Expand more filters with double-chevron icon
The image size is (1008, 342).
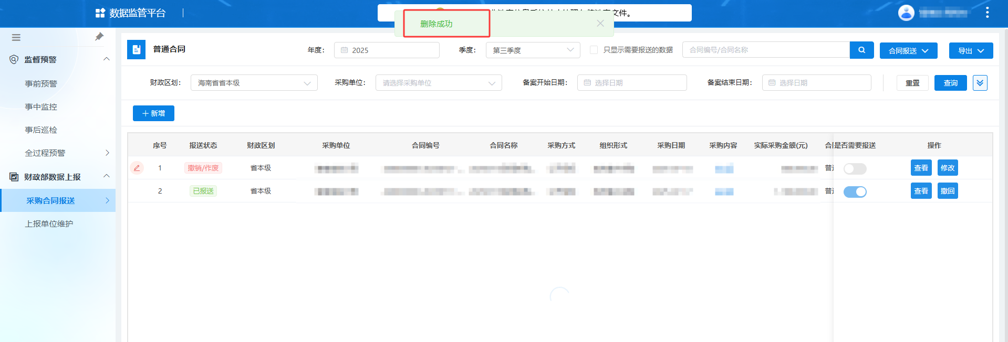tap(980, 83)
